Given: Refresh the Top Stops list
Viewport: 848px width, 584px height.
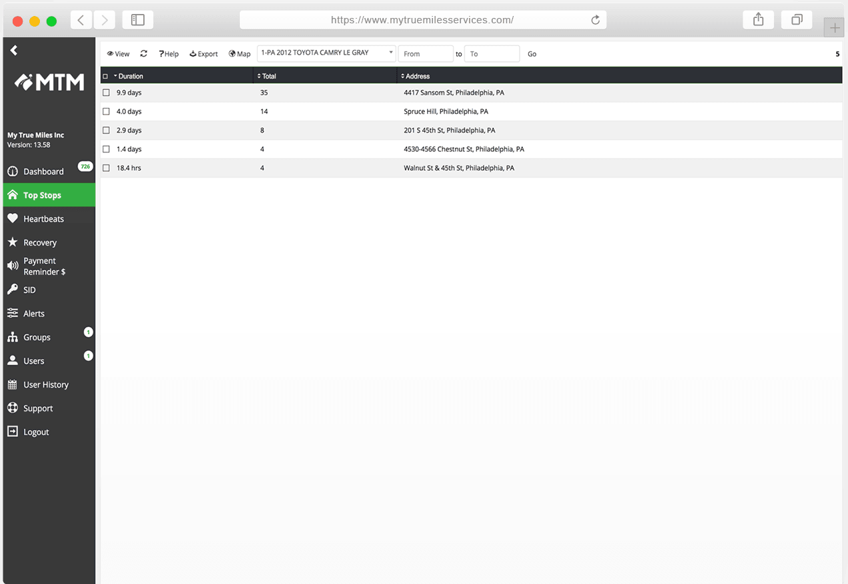Looking at the screenshot, I should (x=144, y=54).
